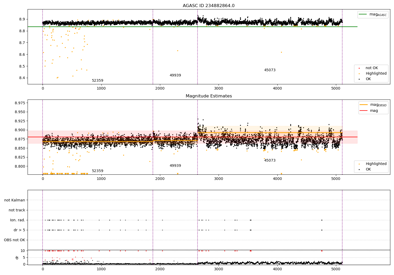The width and height of the screenshot is (394, 275).
Task: Click the 8.975 tick label in middle plot
Action: tap(20, 103)
